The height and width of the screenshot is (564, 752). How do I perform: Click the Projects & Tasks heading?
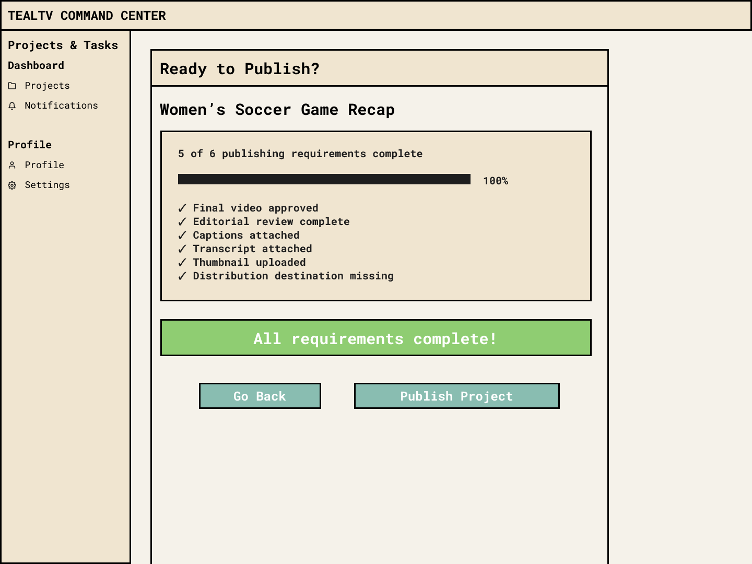[63, 45]
